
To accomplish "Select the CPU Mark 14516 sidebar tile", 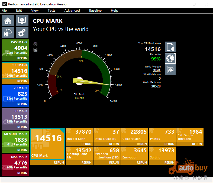I will 15,70.
